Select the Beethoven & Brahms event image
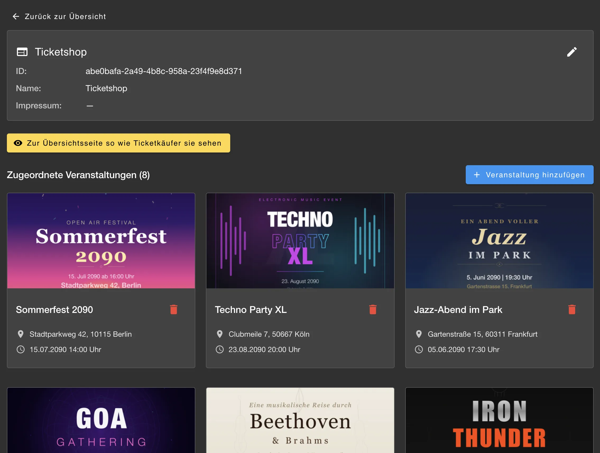Image resolution: width=600 pixels, height=453 pixels. [x=300, y=420]
